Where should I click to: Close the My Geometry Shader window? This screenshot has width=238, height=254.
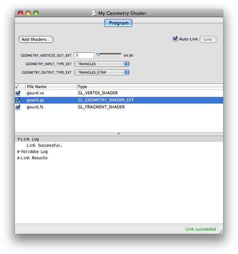tap(20, 13)
